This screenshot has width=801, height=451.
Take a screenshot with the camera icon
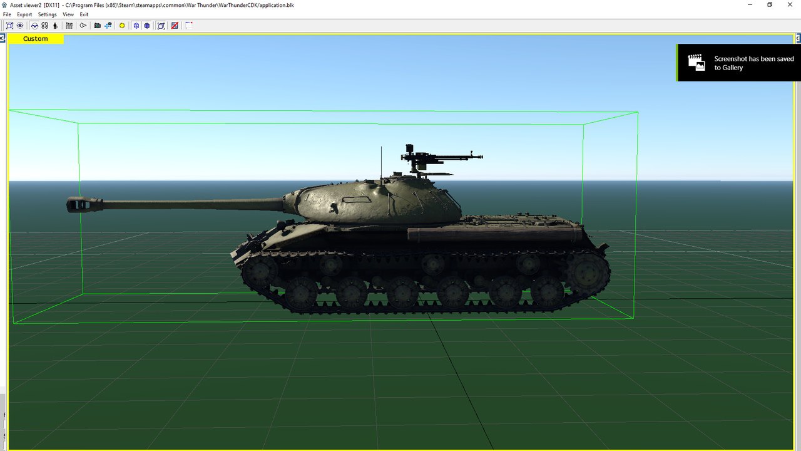click(97, 26)
